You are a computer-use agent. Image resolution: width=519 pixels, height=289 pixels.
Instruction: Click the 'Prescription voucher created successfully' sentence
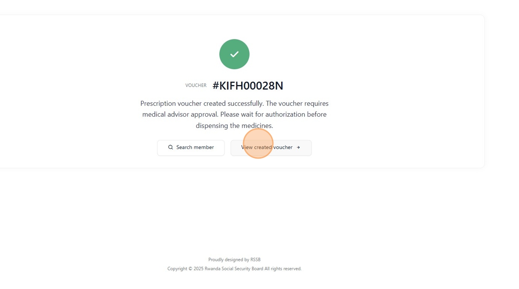pyautogui.click(x=202, y=104)
